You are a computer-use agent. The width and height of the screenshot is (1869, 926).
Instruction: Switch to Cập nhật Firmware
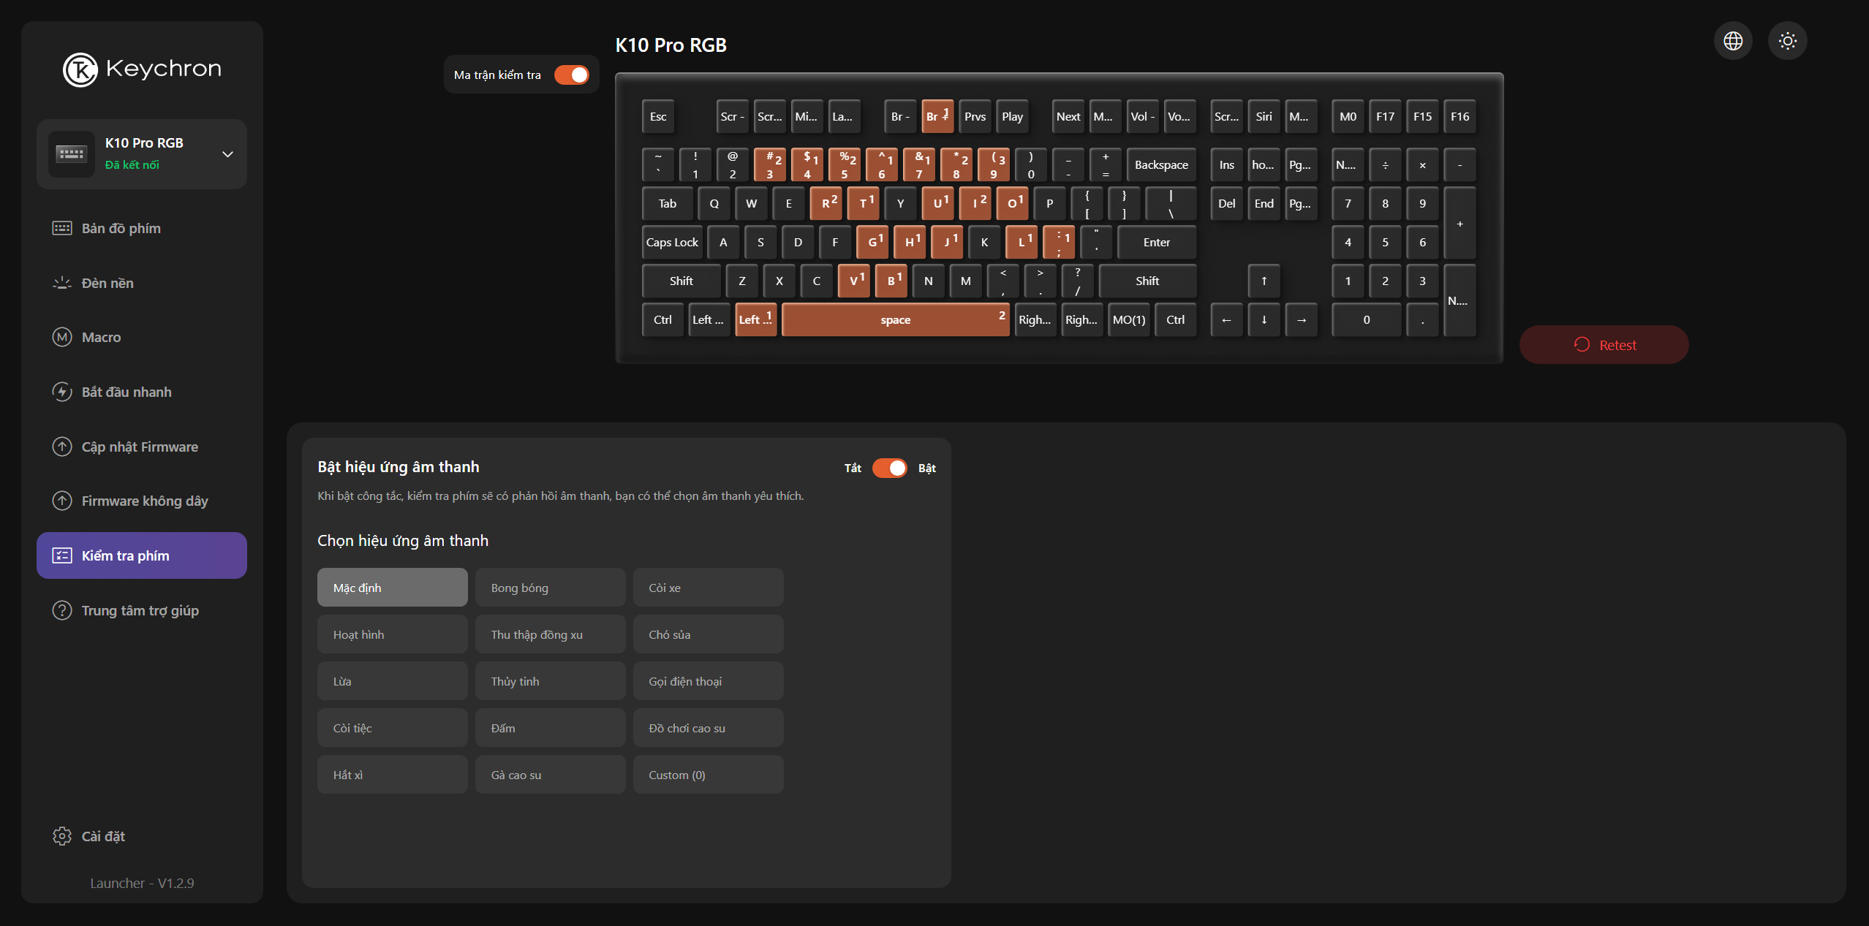click(139, 447)
